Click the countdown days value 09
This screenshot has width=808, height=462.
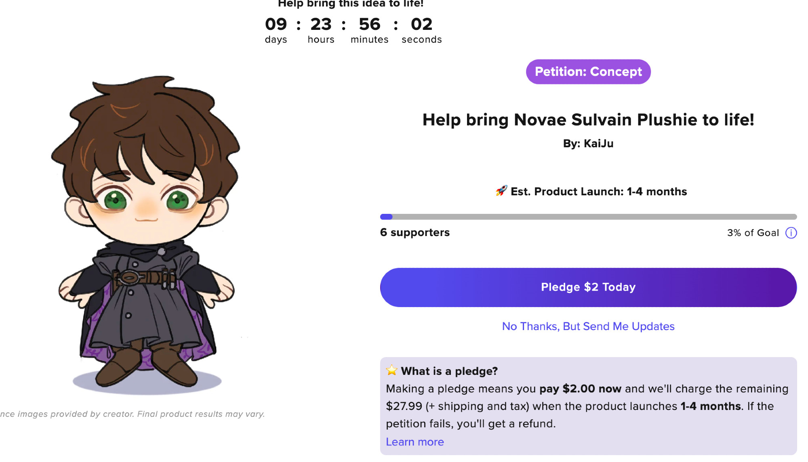[276, 25]
